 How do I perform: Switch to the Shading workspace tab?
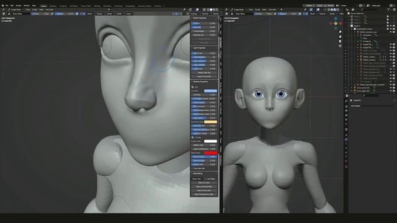pos(97,6)
